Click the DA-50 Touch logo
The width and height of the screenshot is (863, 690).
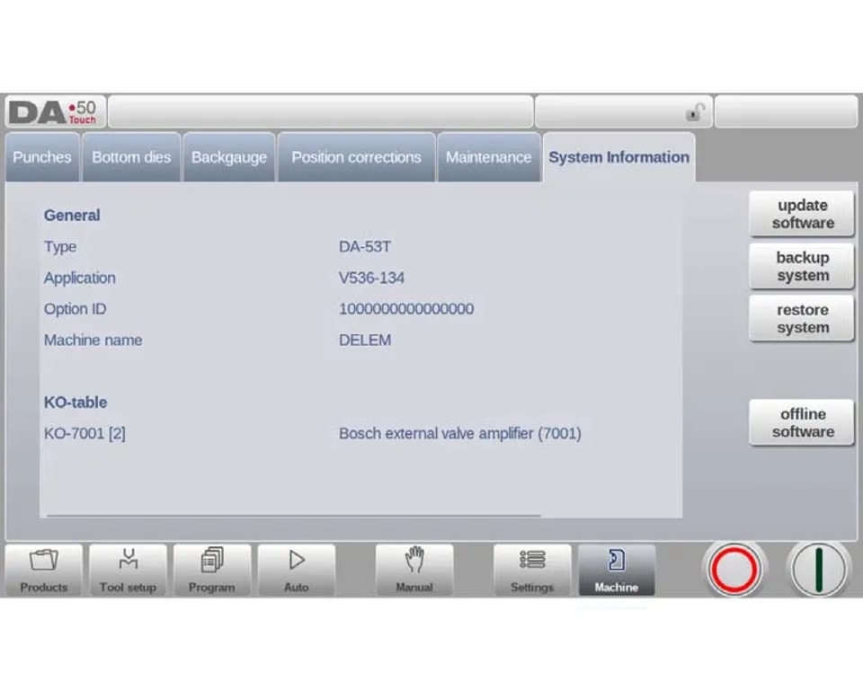pos(53,111)
